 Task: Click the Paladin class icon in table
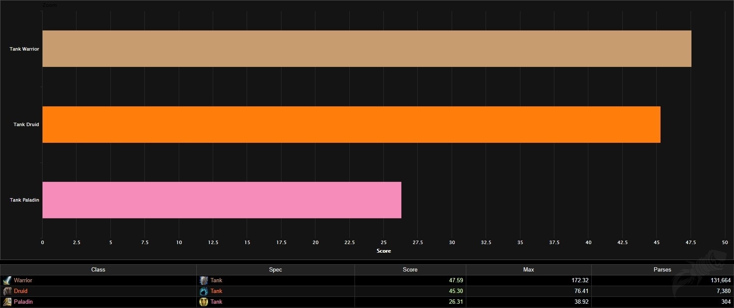pyautogui.click(x=7, y=302)
